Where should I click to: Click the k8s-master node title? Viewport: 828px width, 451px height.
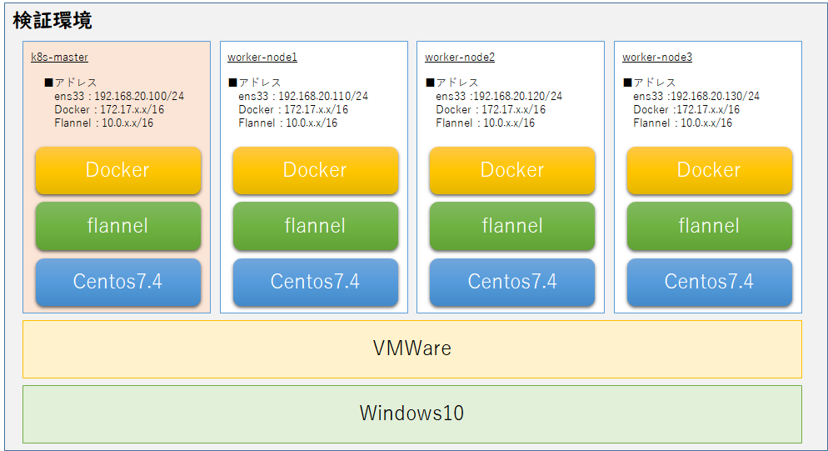point(59,57)
